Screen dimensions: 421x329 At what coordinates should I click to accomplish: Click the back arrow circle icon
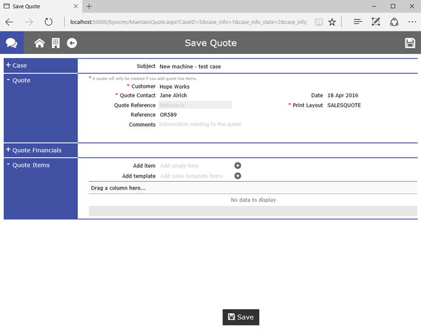coord(72,43)
